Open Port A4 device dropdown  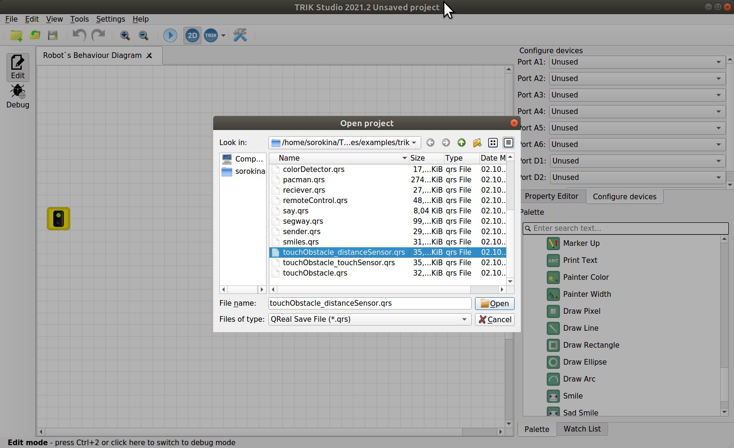pyautogui.click(x=637, y=112)
